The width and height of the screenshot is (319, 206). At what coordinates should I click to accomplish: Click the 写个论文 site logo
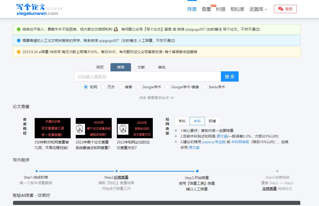tap(39, 9)
